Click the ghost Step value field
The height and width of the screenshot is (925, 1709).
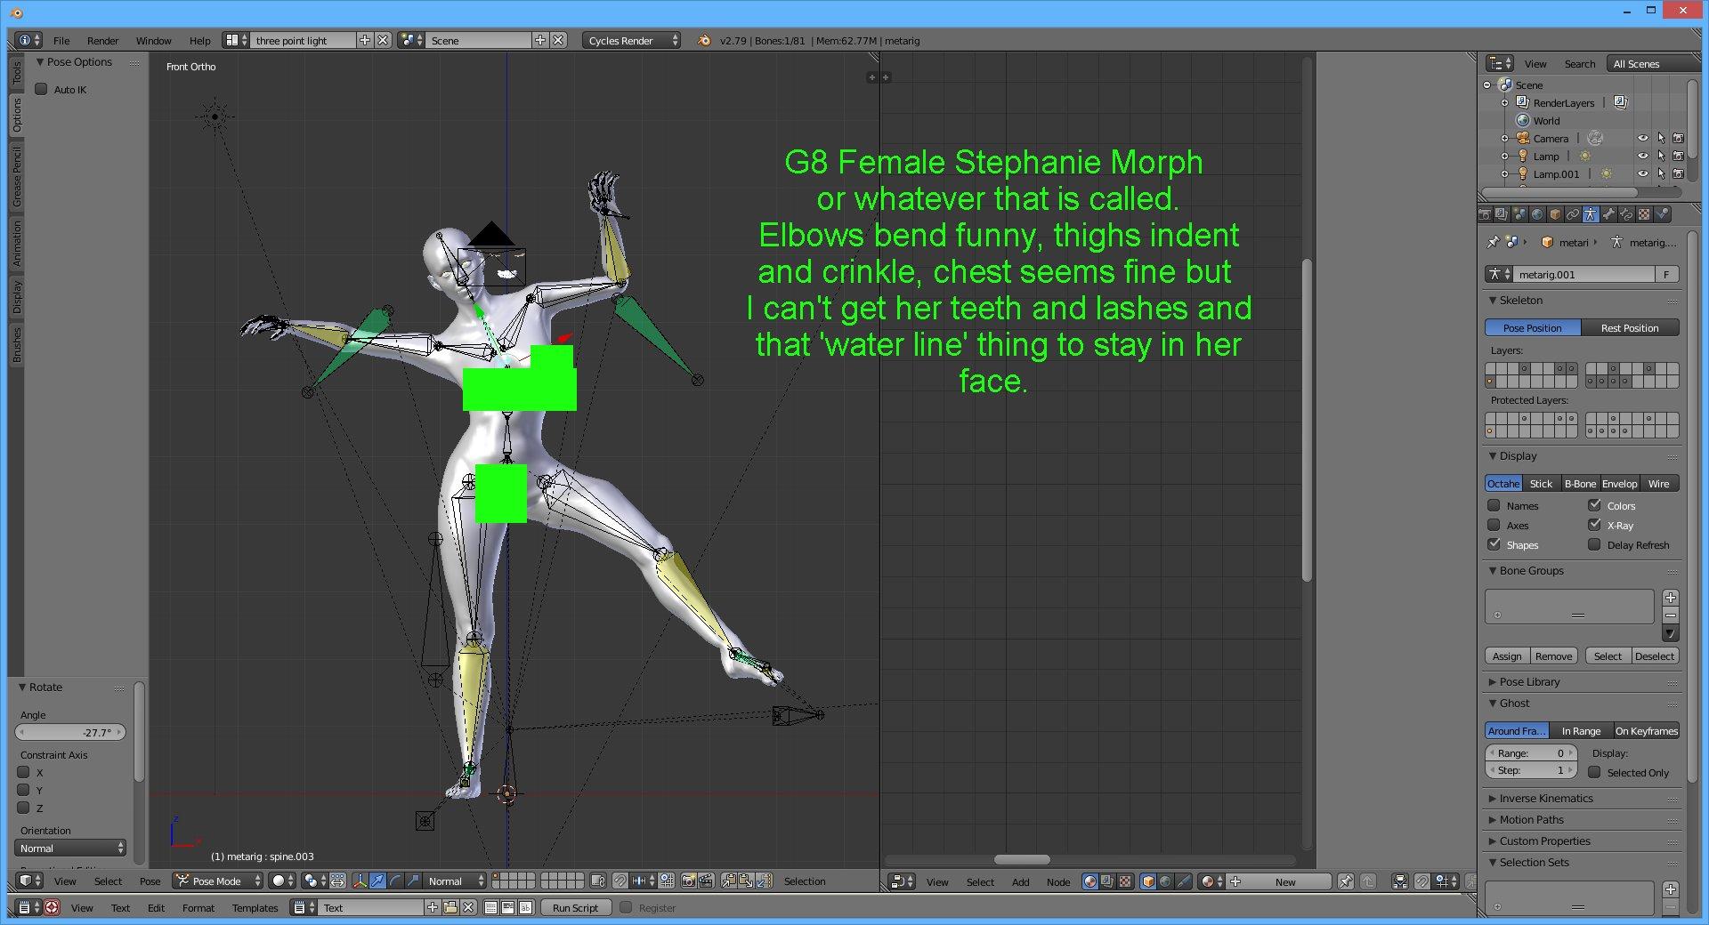(1530, 770)
